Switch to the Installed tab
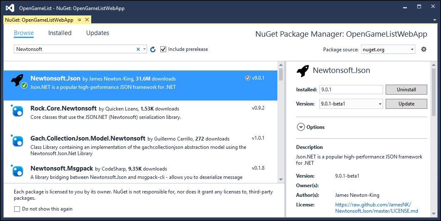The image size is (441, 221). click(x=60, y=33)
